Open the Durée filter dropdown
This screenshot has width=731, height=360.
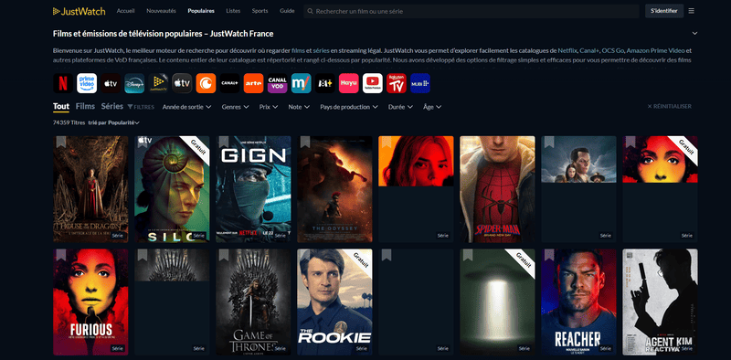coord(400,107)
